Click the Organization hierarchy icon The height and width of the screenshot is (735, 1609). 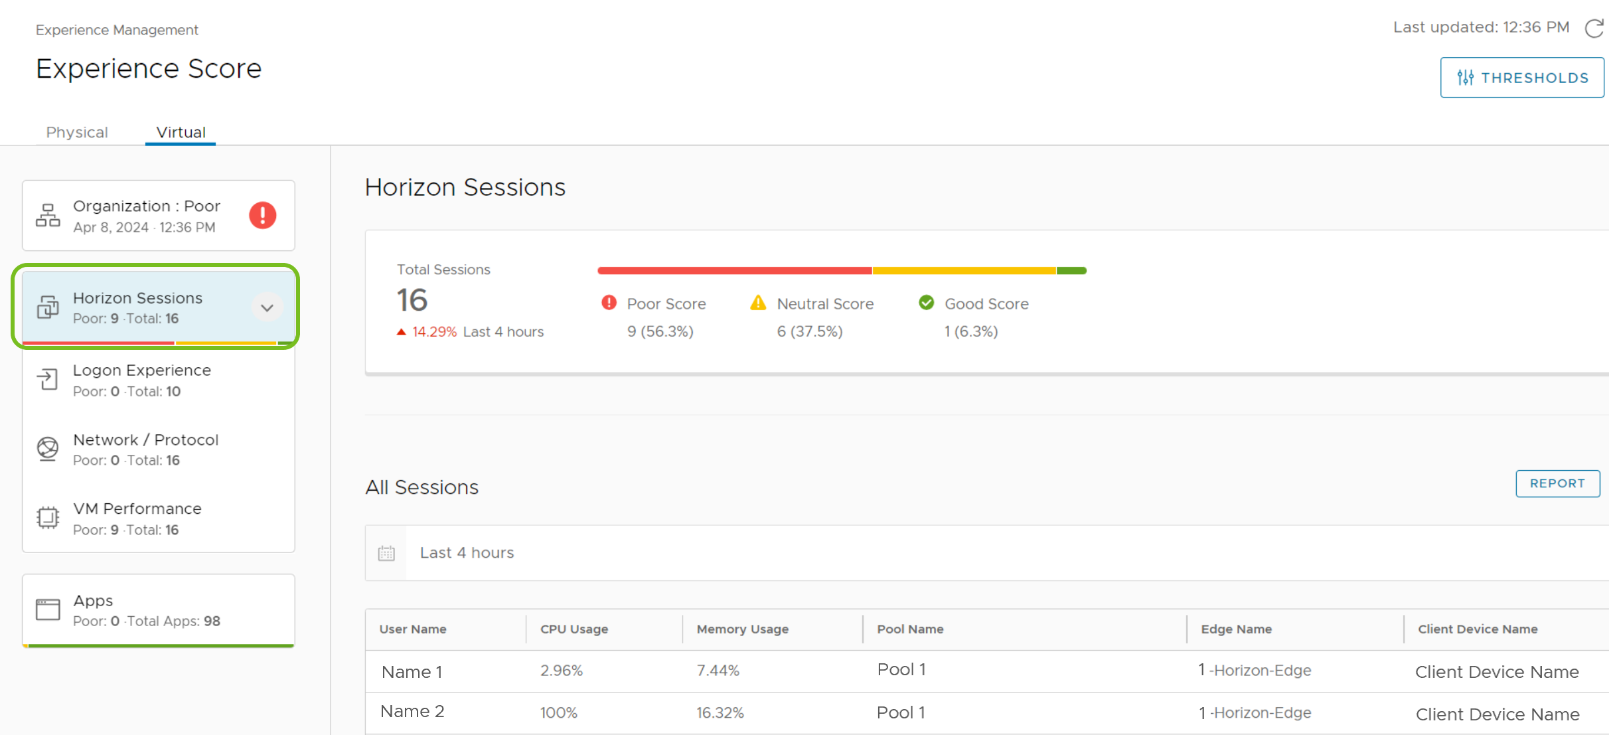(x=48, y=215)
